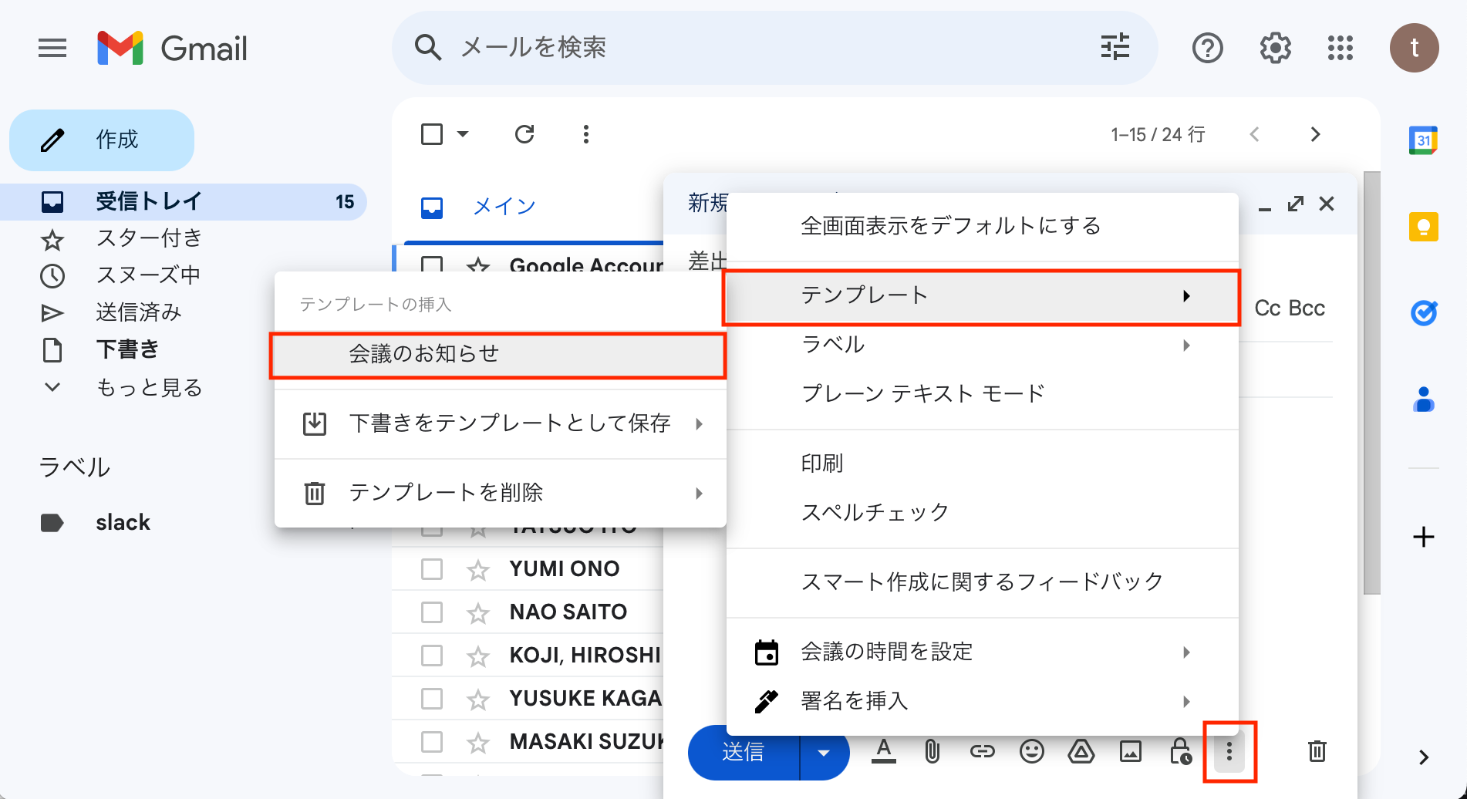The image size is (1467, 799).
Task: Open the inbox toolbar more-options dots
Action: (586, 134)
